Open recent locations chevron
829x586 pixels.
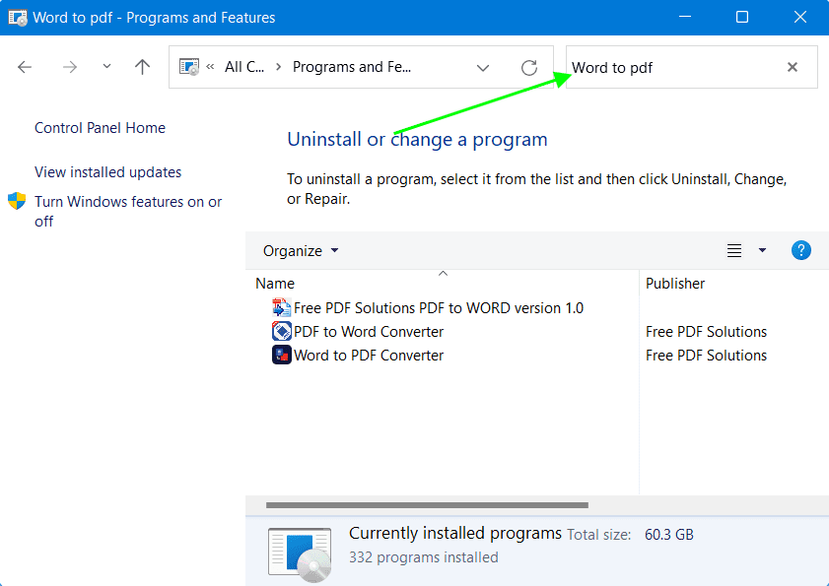tap(106, 67)
